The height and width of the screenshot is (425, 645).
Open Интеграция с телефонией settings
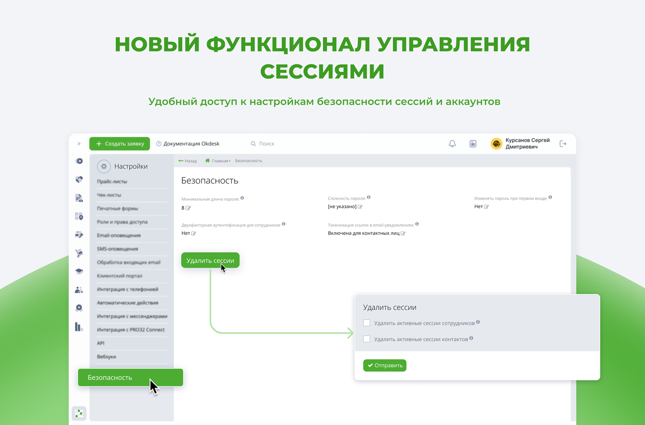[128, 290]
